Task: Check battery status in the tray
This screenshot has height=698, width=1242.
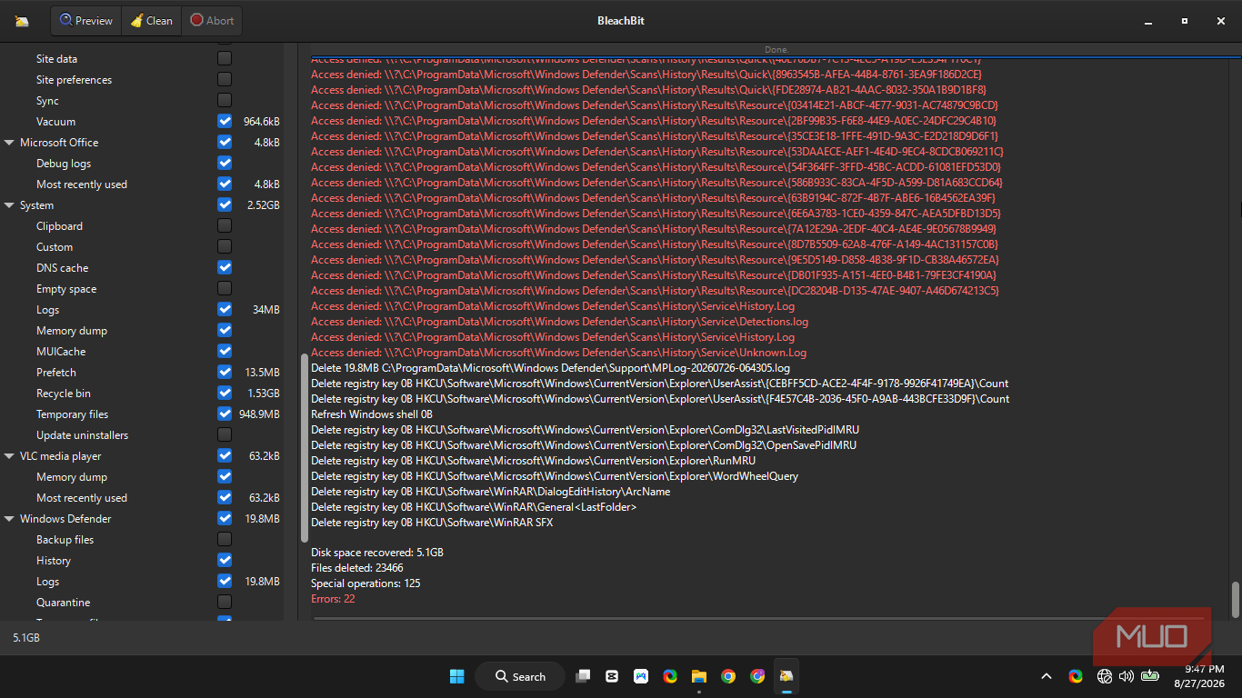Action: pos(1150,676)
